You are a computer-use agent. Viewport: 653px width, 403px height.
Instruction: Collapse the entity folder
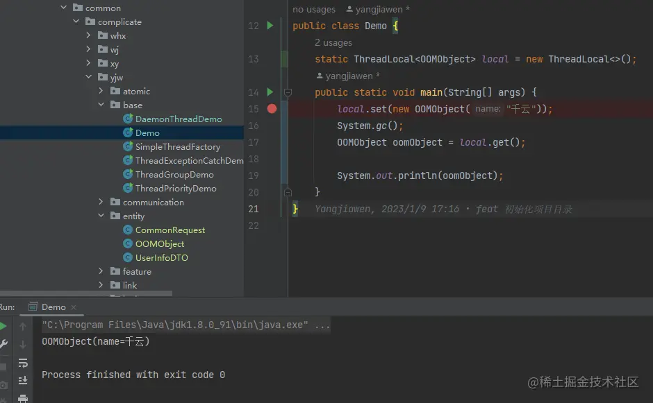click(x=101, y=216)
